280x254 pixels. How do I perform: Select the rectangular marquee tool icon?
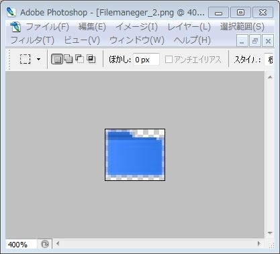(x=25, y=59)
